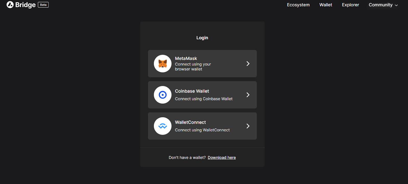Select the Coinbase Wallet title text
408x184 pixels.
[192, 91]
